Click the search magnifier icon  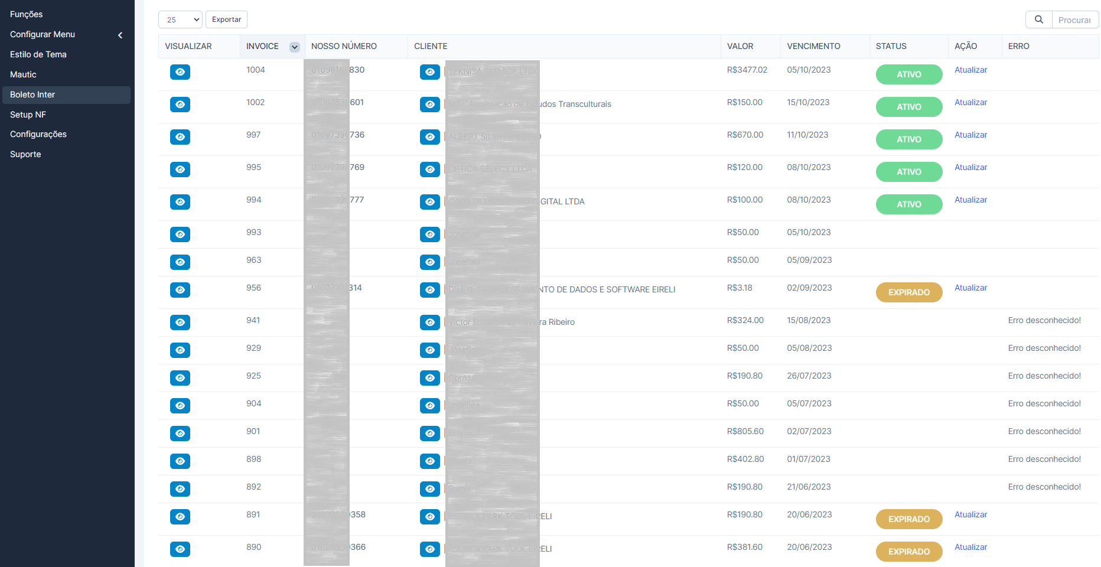tap(1039, 19)
